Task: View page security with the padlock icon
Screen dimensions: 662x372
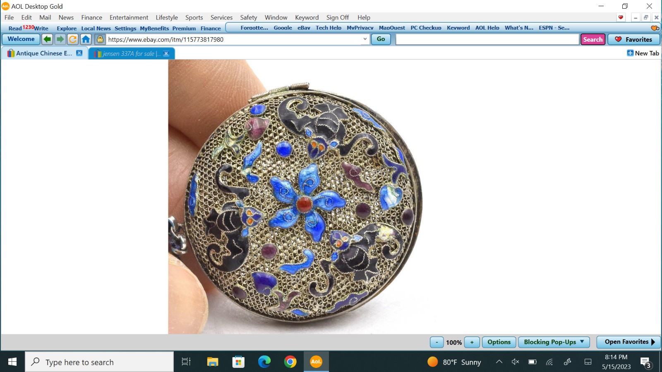Action: [99, 39]
